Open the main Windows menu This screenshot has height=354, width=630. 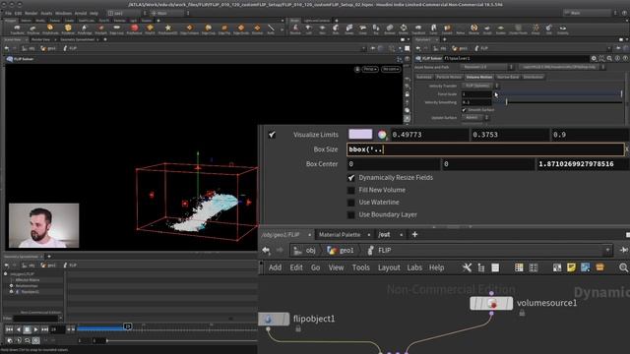[x=63, y=13]
